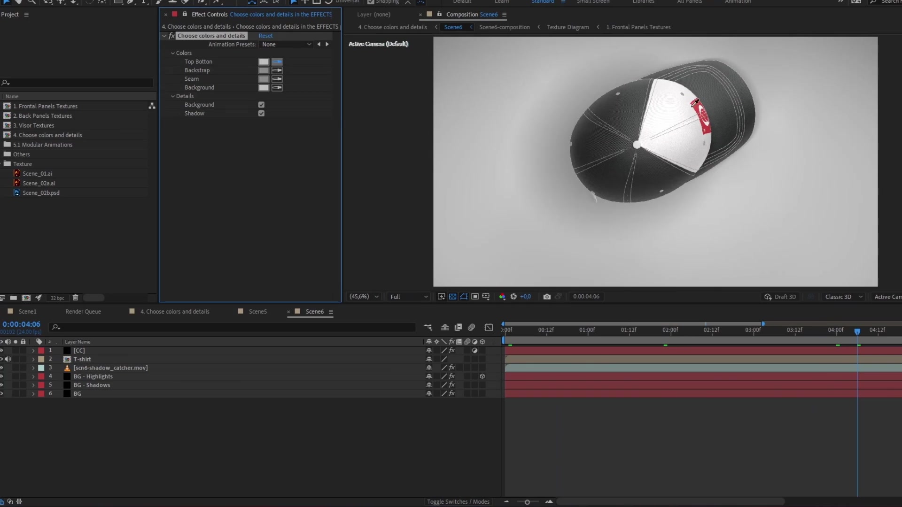Toggle the transparency grid in the viewer

[x=452, y=297]
